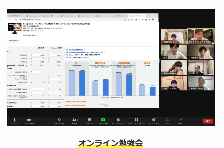
Task: Mute the microphone in Zoom toolbar
Action: (14, 120)
